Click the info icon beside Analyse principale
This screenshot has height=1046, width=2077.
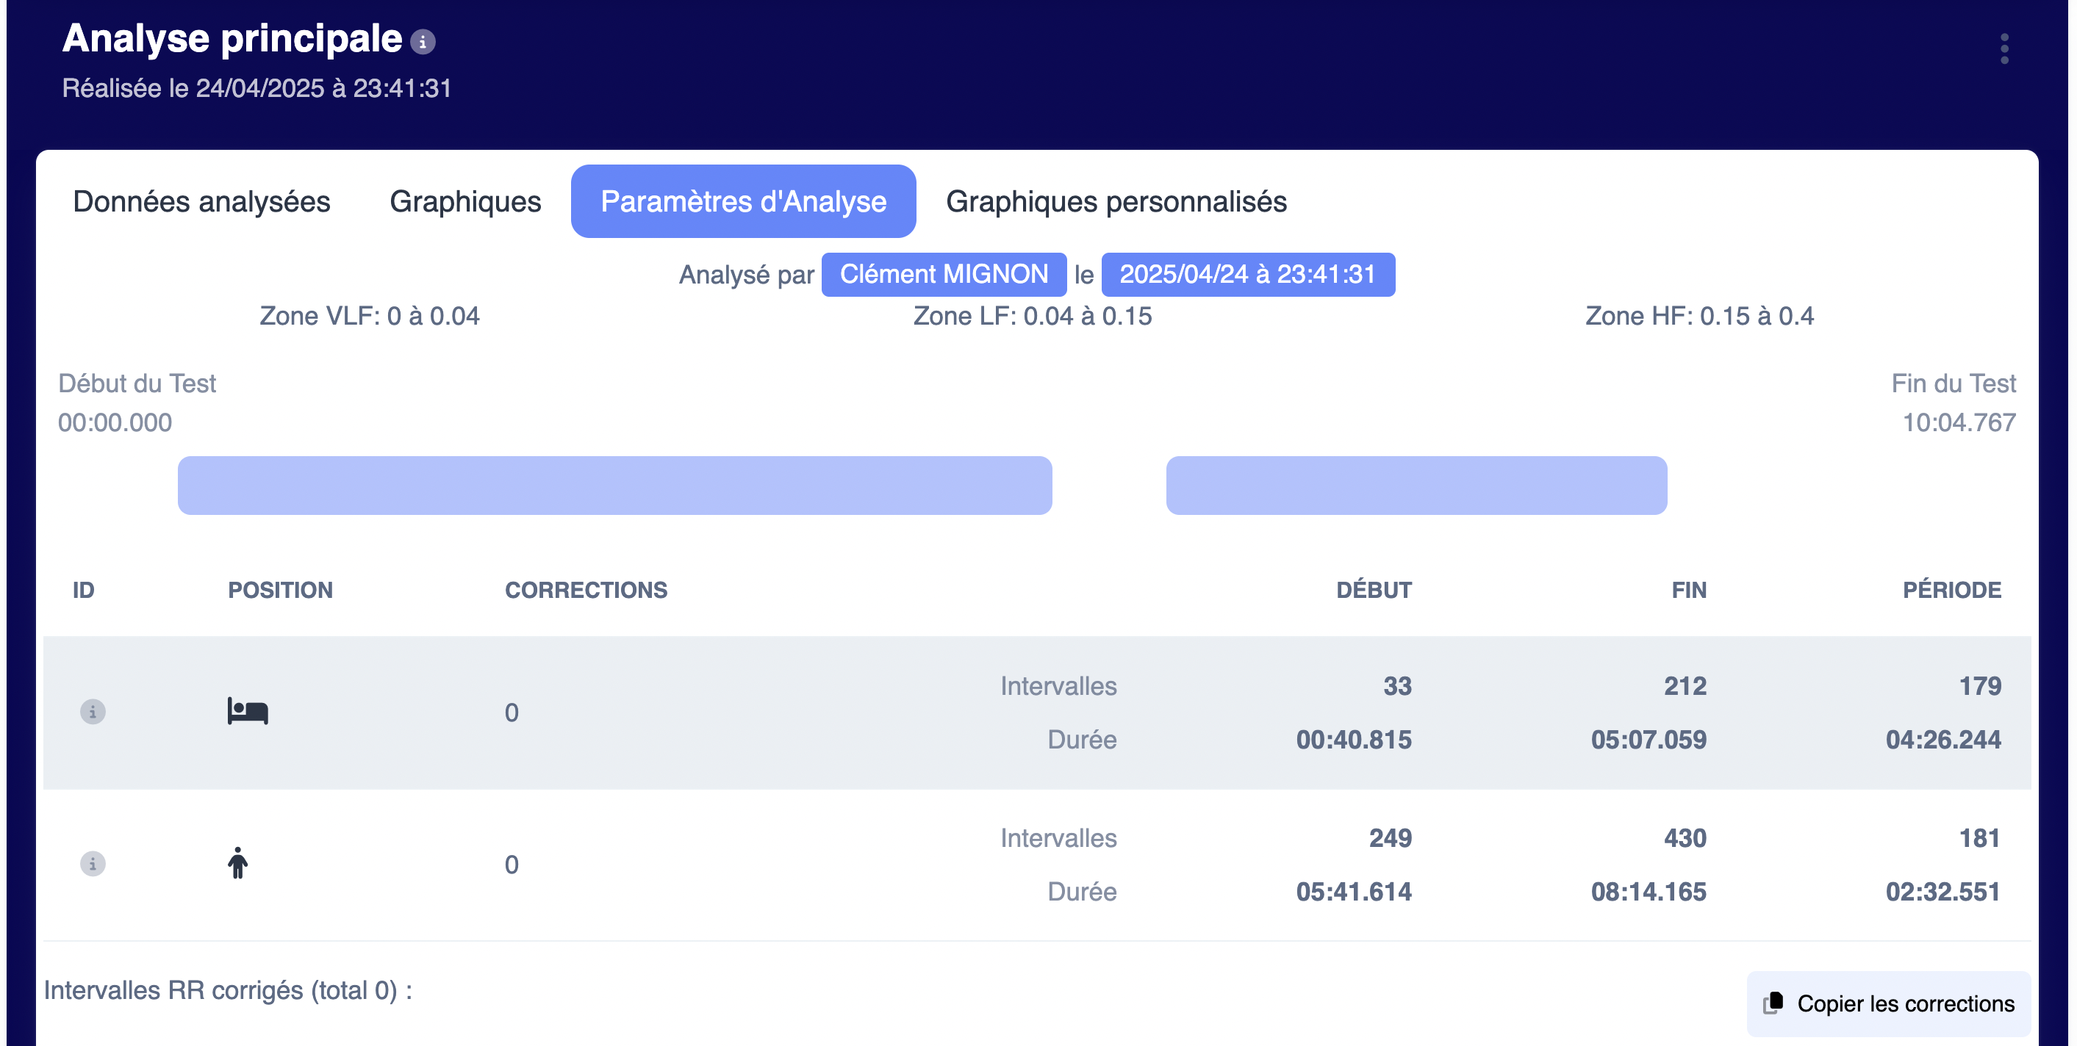tap(423, 42)
